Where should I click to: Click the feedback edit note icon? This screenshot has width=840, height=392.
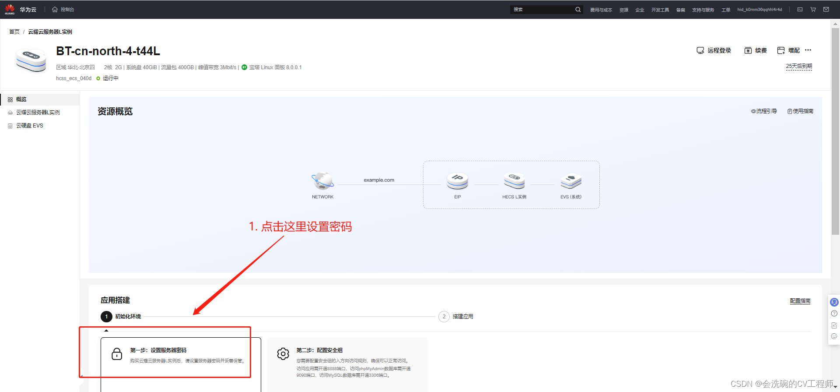[834, 325]
